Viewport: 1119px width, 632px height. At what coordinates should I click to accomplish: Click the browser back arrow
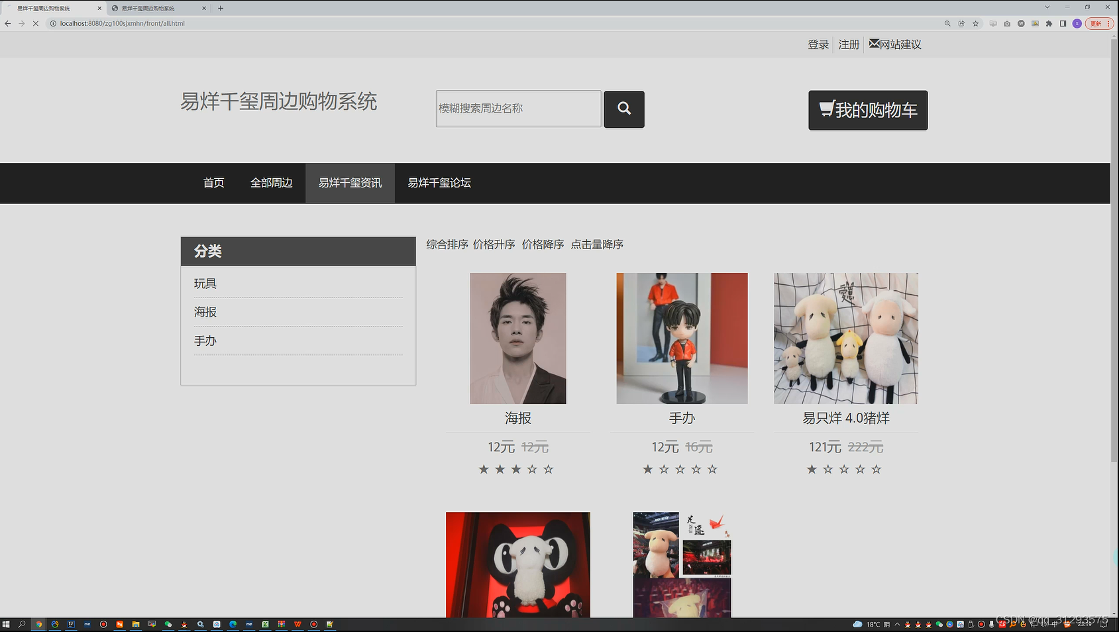click(x=8, y=23)
